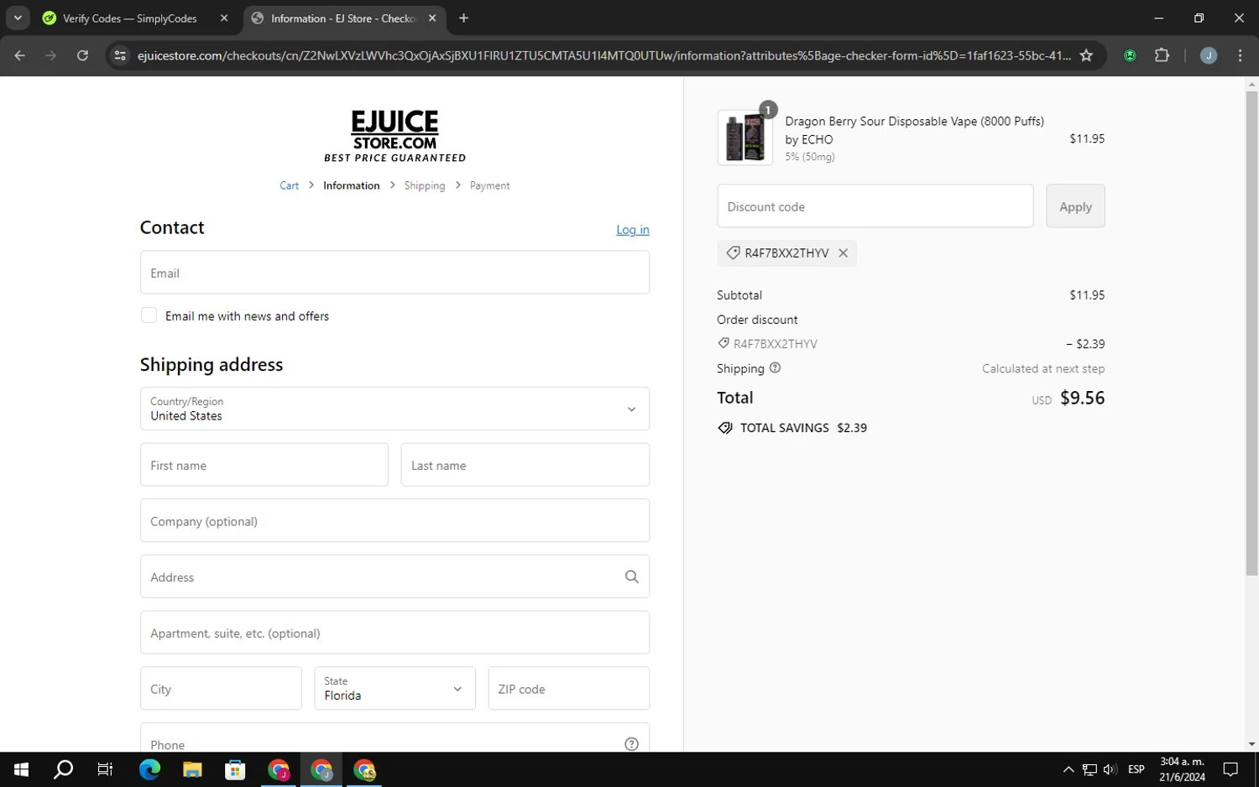This screenshot has height=787, width=1259.
Task: Click ESP language indicator in tray
Action: pos(1136,769)
